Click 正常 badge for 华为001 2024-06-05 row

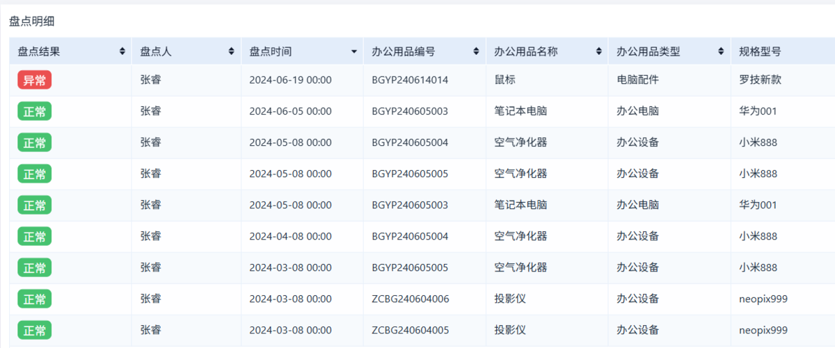pyautogui.click(x=35, y=111)
